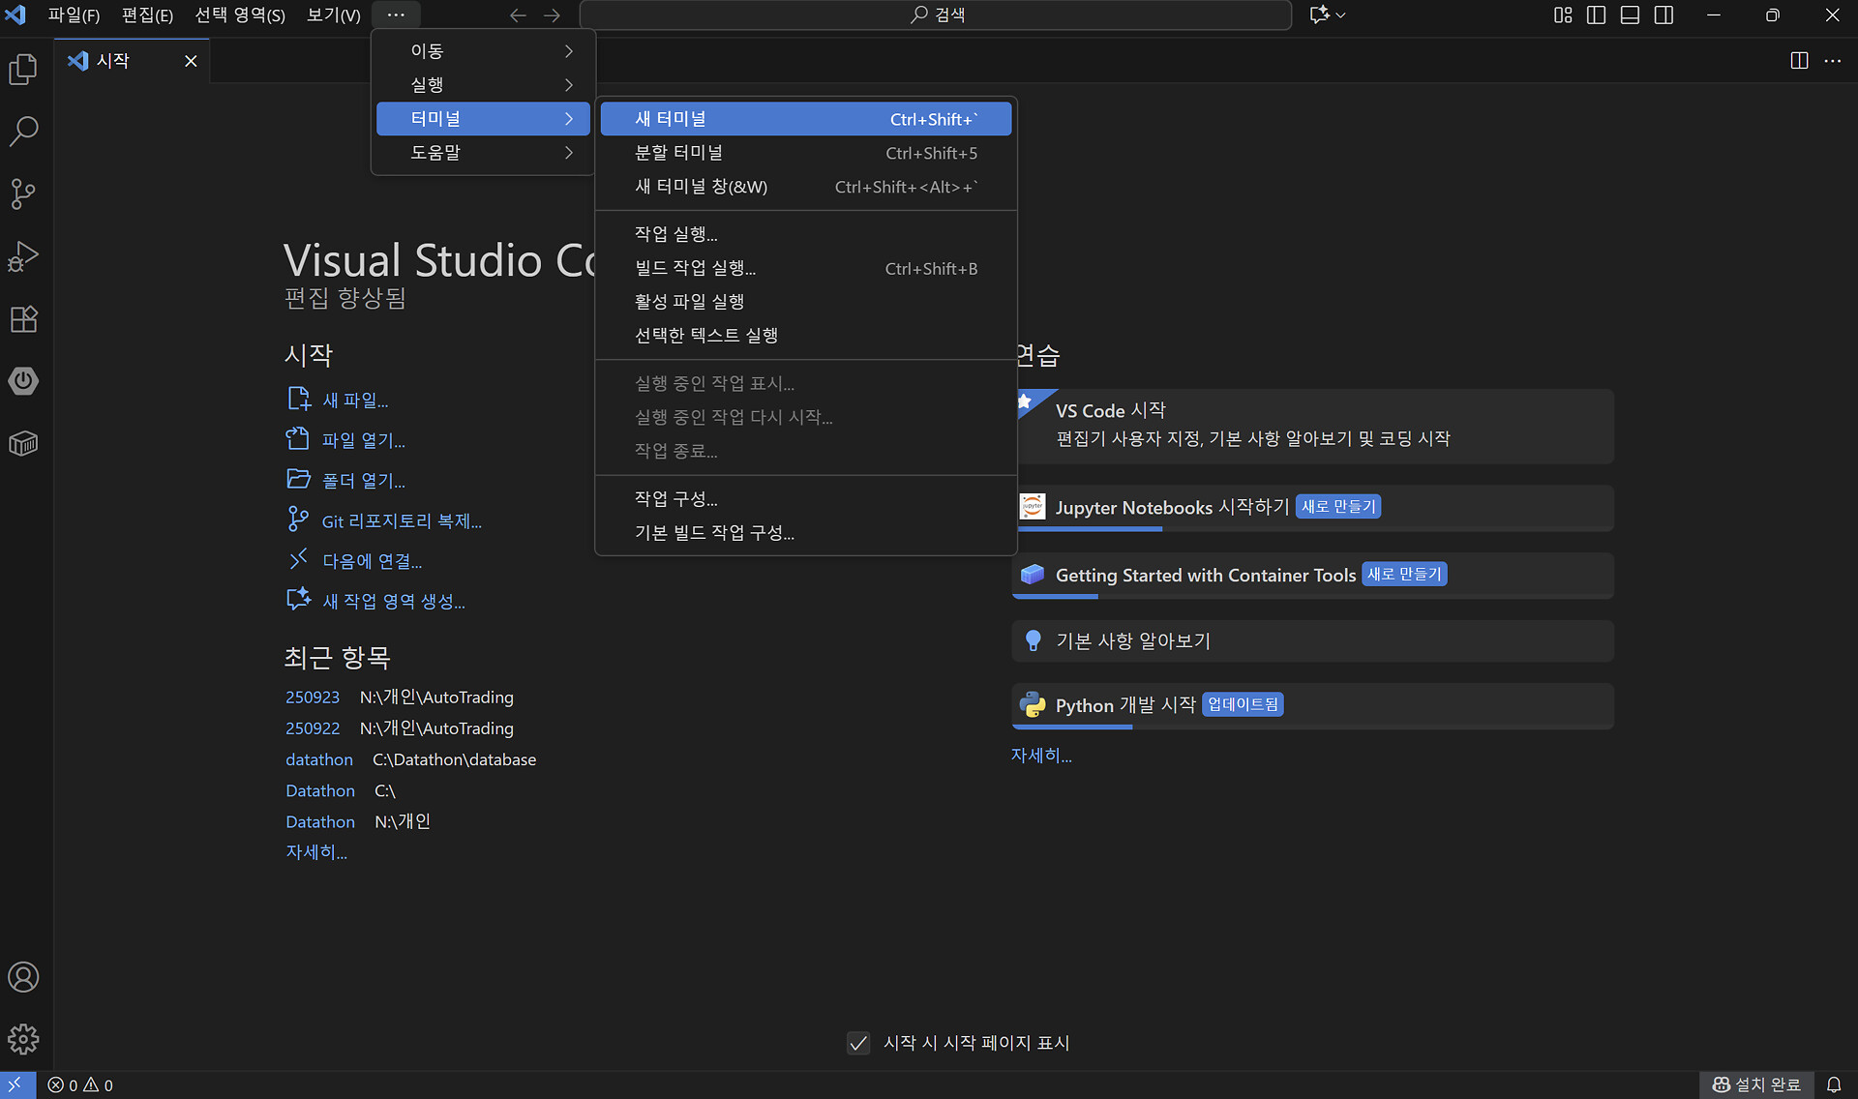The width and height of the screenshot is (1858, 1099).
Task: Open the Search view in activity bar
Action: click(x=23, y=131)
